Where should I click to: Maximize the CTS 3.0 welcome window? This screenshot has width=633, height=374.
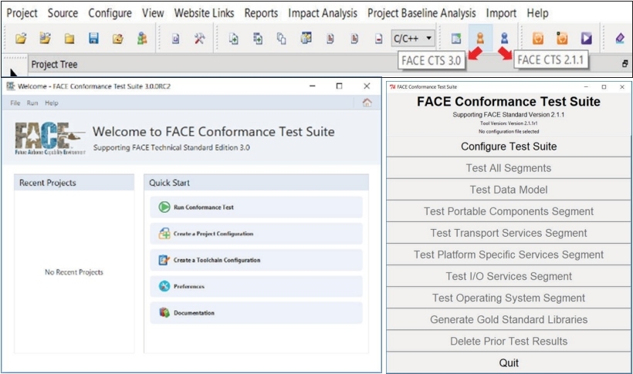[x=339, y=86]
